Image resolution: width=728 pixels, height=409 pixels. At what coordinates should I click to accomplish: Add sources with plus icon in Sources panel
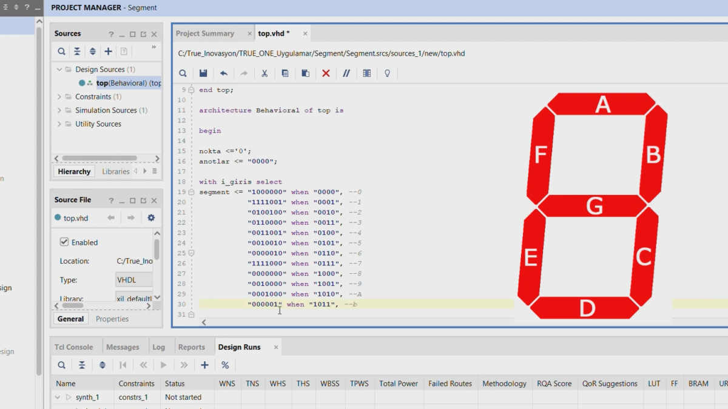pos(108,52)
